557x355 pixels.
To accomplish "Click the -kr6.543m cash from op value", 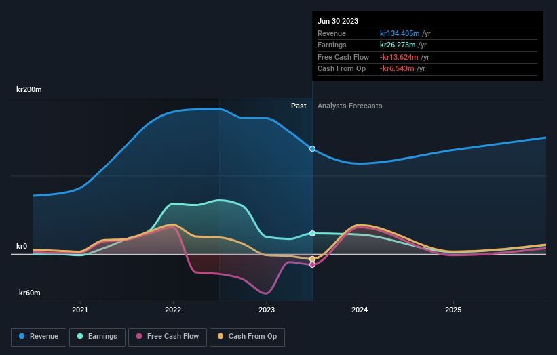I will click(397, 69).
